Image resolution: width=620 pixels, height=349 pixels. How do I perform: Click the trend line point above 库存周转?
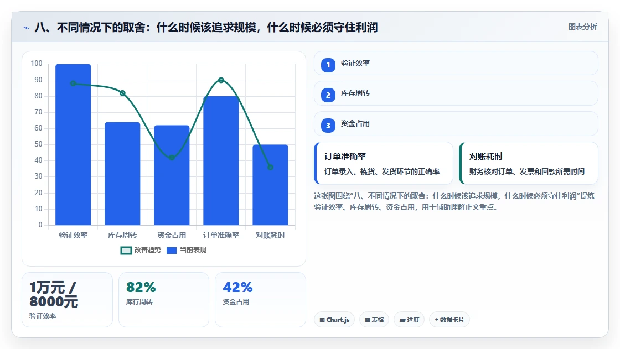[122, 93]
